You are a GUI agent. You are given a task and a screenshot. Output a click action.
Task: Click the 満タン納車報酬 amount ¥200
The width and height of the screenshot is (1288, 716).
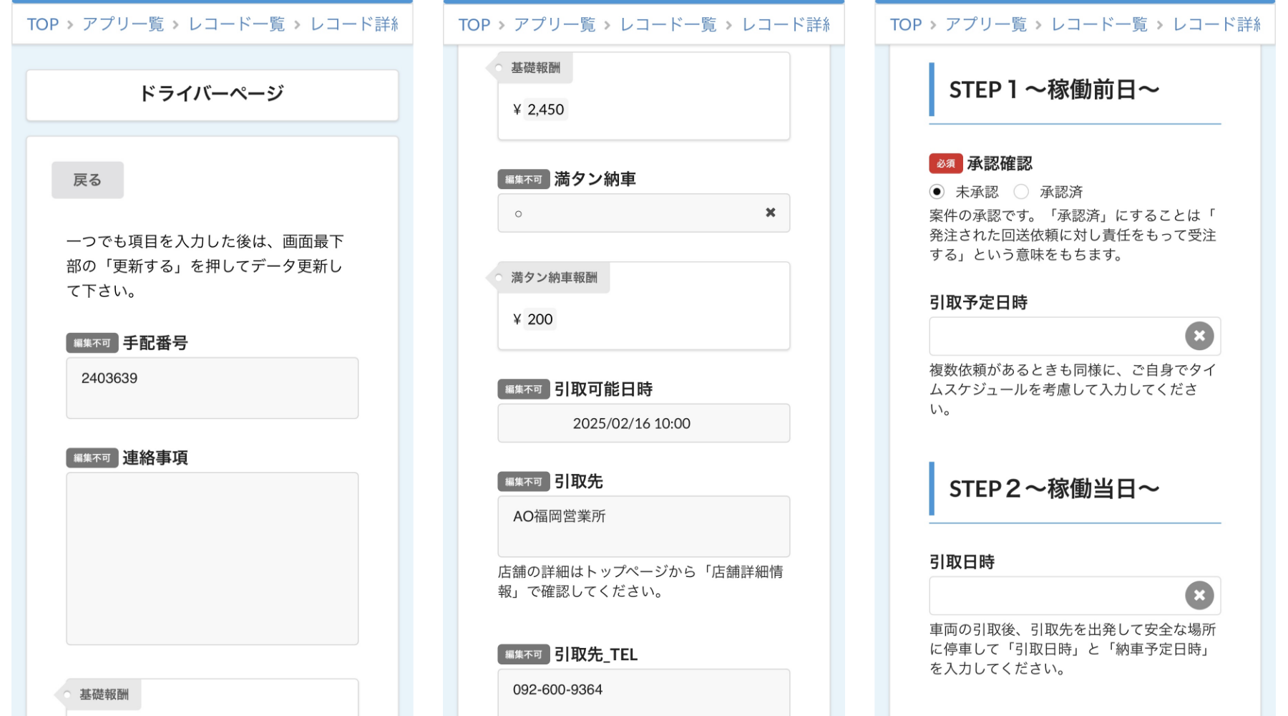(x=540, y=319)
